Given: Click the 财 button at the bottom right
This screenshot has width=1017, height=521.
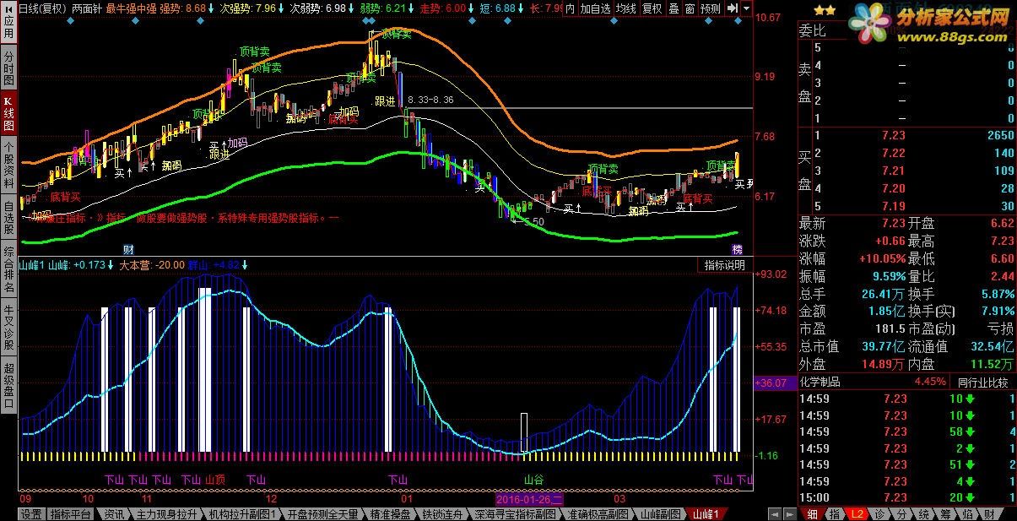Looking at the screenshot, I should pos(988,513).
